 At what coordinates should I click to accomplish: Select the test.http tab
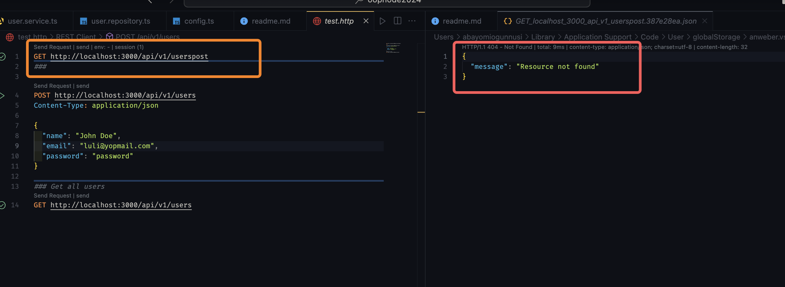tap(339, 21)
